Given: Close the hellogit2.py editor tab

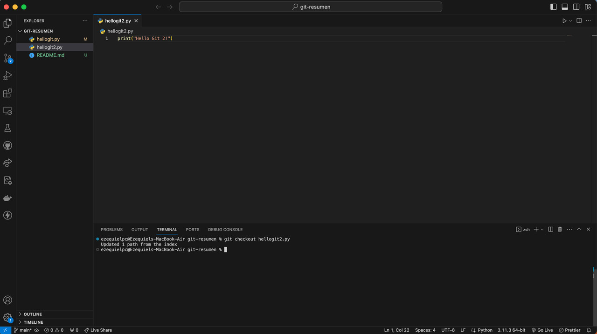Looking at the screenshot, I should click(136, 21).
